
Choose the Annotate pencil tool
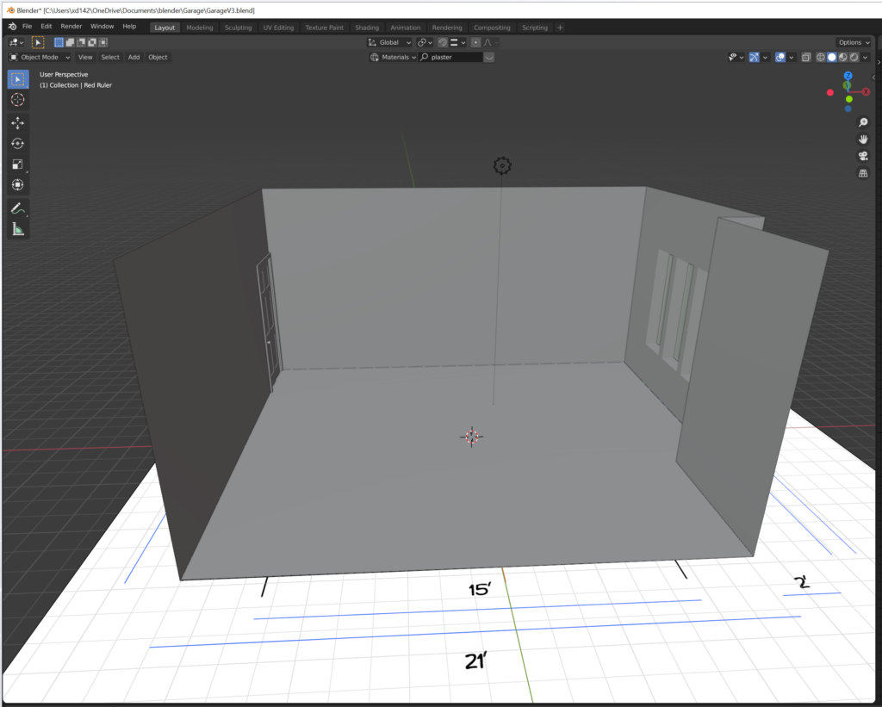click(17, 208)
